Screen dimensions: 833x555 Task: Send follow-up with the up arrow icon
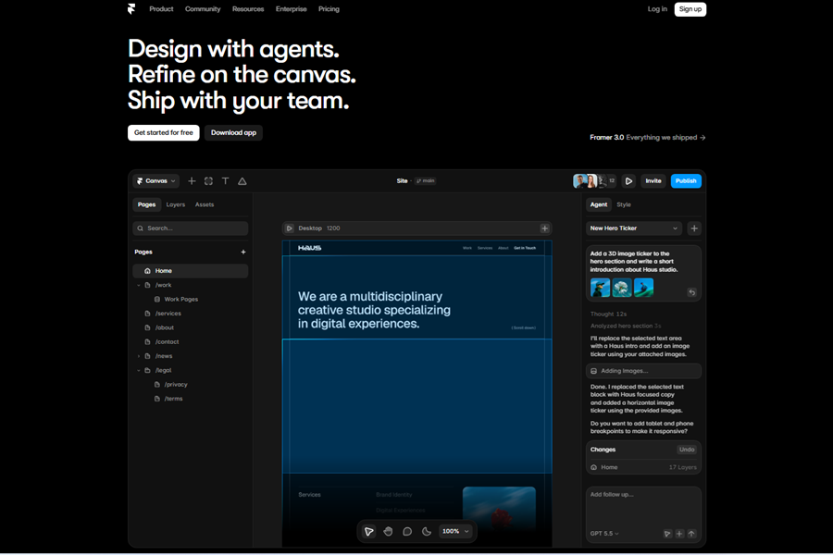pos(691,534)
